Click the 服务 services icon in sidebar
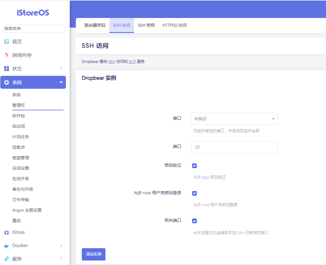Screen dimensions: 326x265 pyautogui.click(x=7, y=258)
